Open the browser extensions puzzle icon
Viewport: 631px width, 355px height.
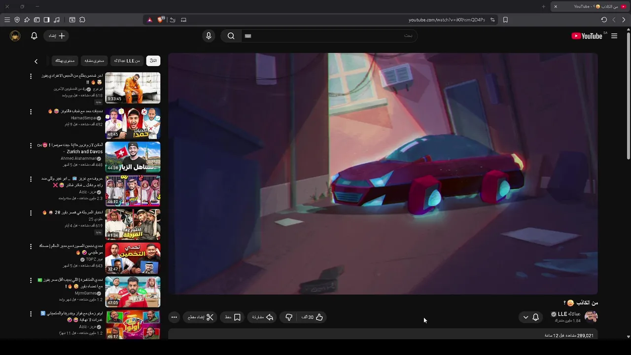(x=82, y=20)
